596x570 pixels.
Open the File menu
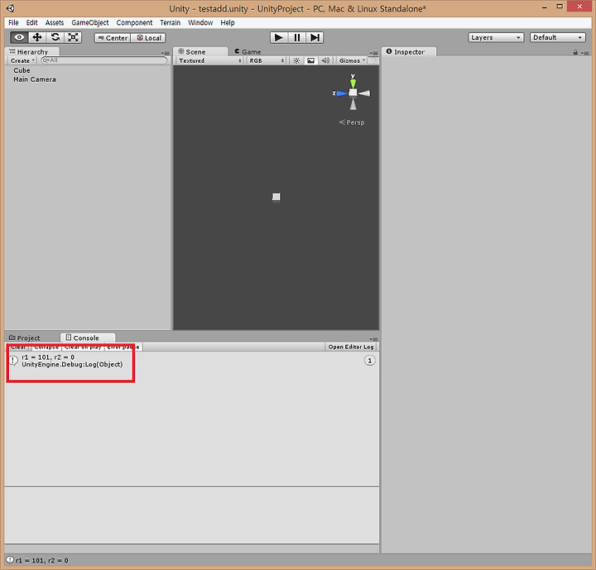[x=13, y=23]
